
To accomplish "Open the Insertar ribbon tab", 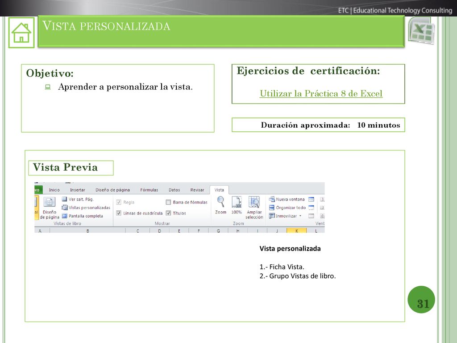I will [x=78, y=190].
